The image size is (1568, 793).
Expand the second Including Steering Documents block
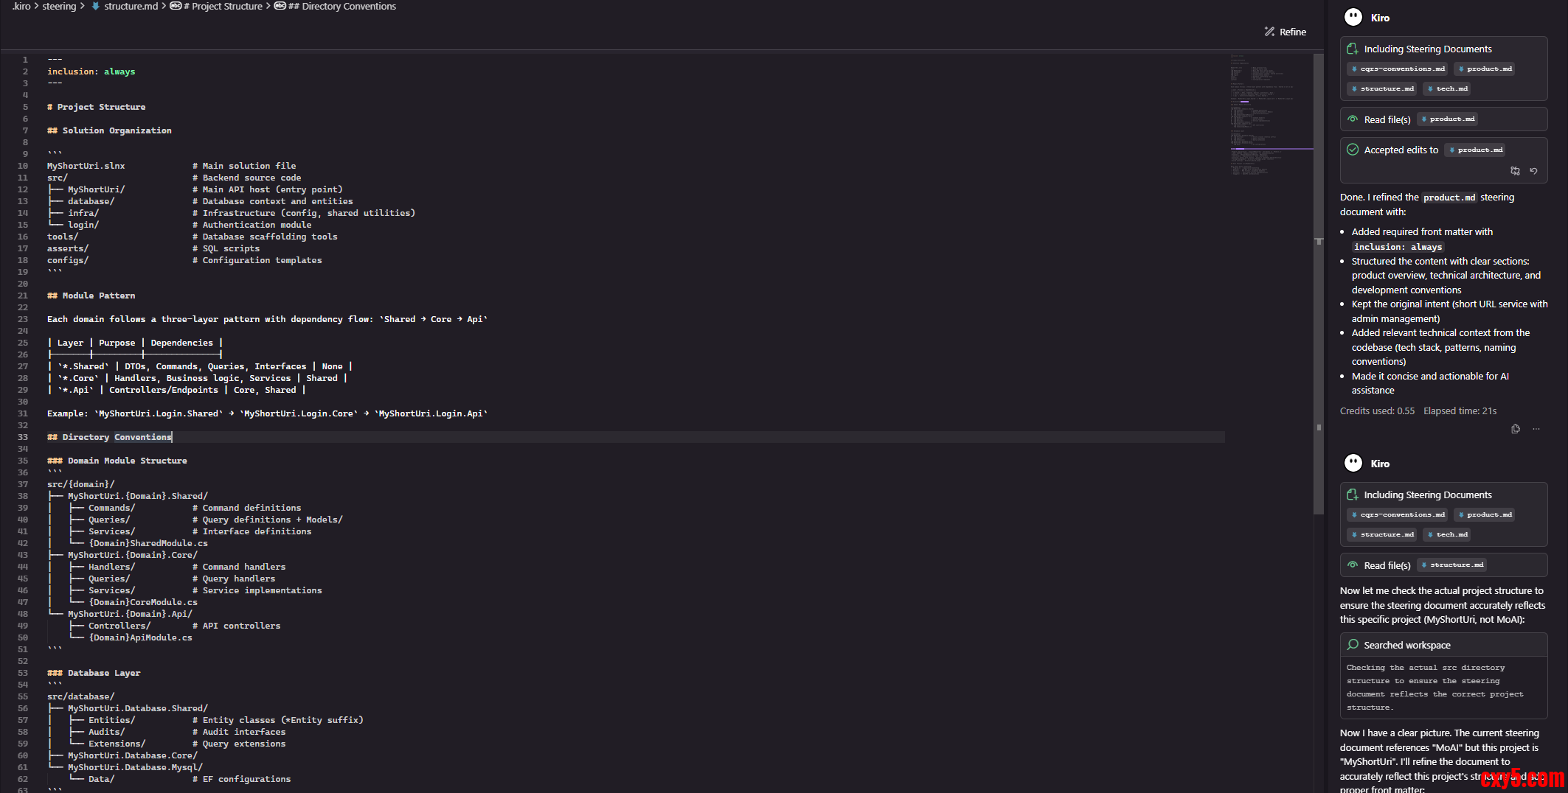pos(1427,495)
